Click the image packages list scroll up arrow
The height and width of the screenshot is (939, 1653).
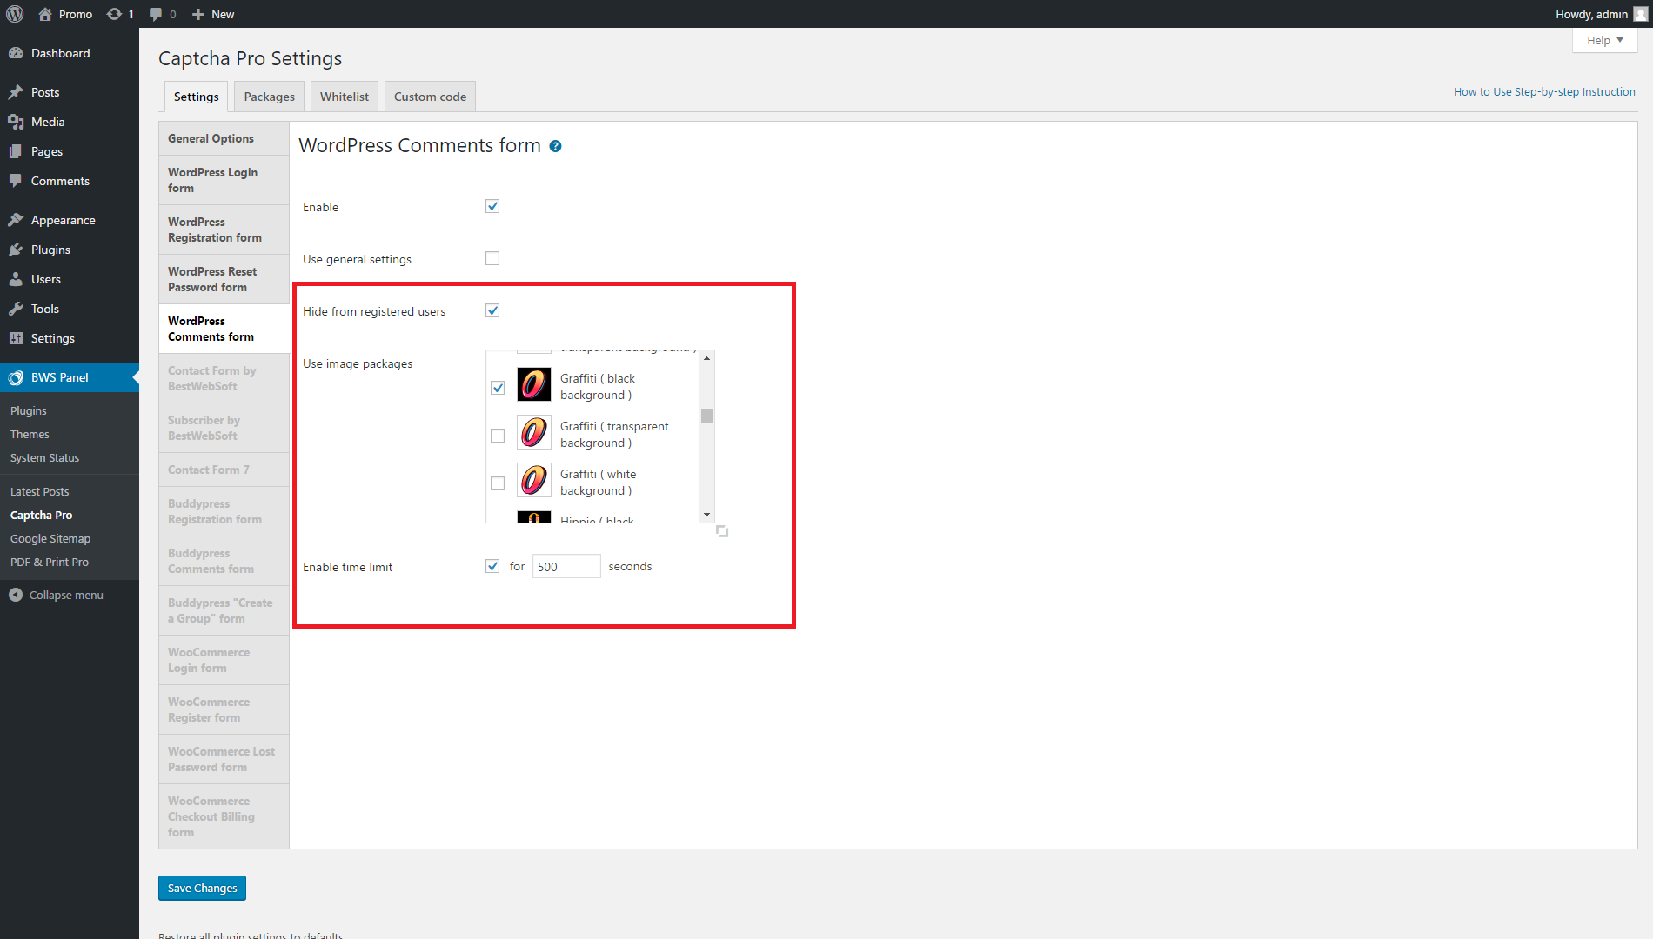tap(706, 358)
